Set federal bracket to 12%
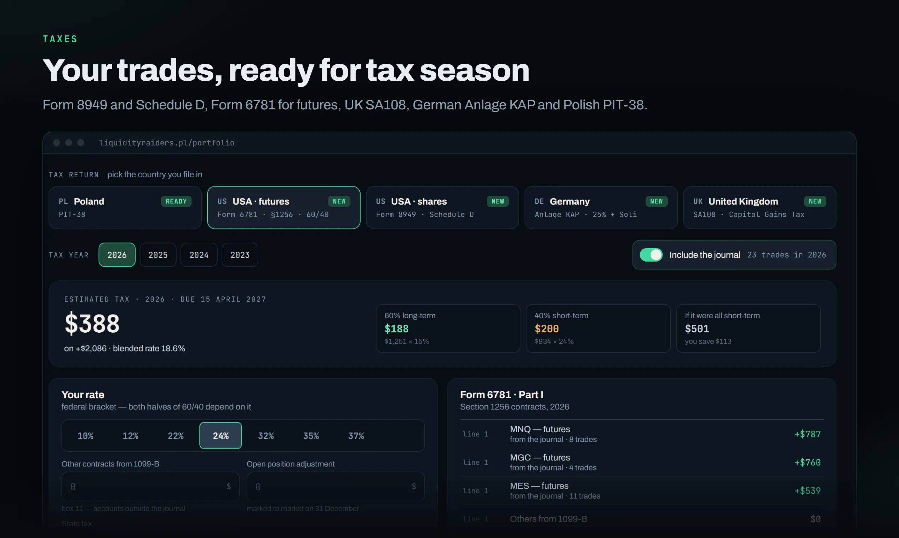This screenshot has height=538, width=899. [131, 435]
